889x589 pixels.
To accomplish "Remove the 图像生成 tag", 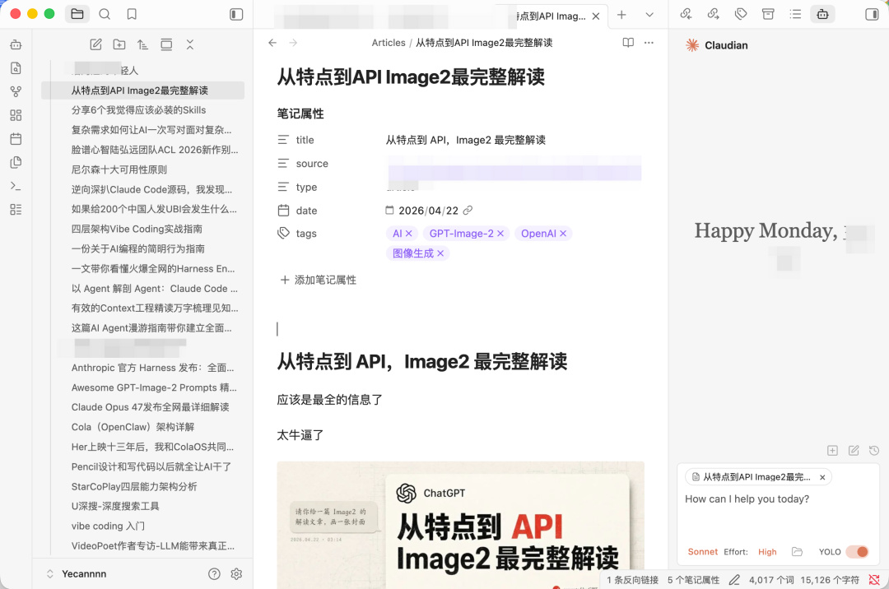I will pos(440,253).
